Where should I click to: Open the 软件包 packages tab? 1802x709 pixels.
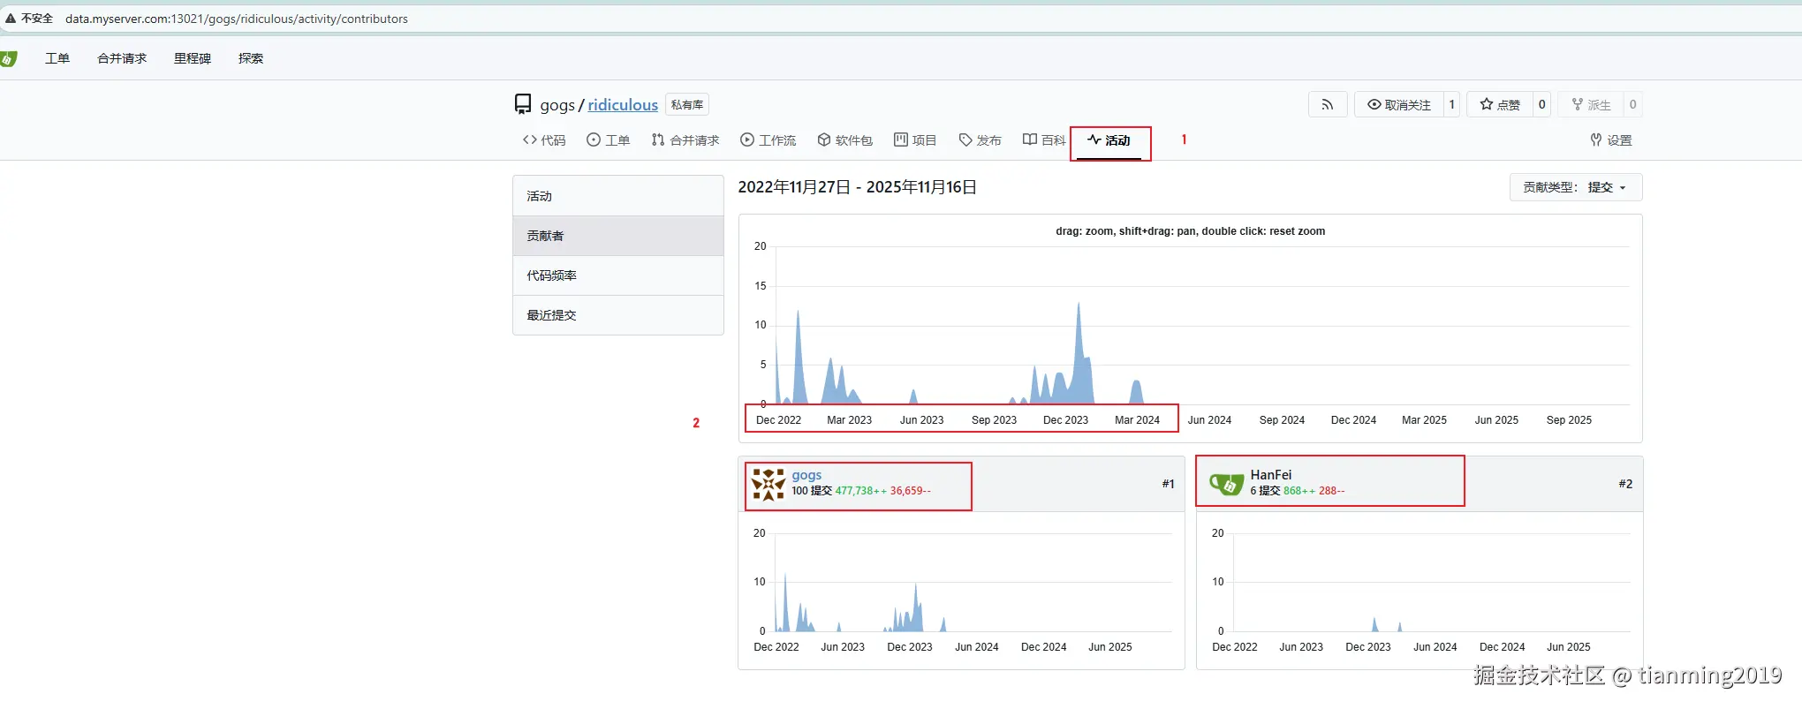tap(844, 140)
